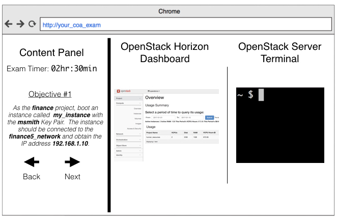
Task: Click the Overview heading in Horizon dashboard
Action: click(x=155, y=97)
